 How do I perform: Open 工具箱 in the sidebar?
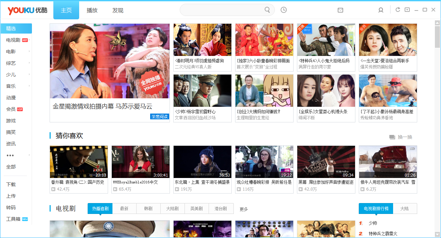click(x=13, y=219)
